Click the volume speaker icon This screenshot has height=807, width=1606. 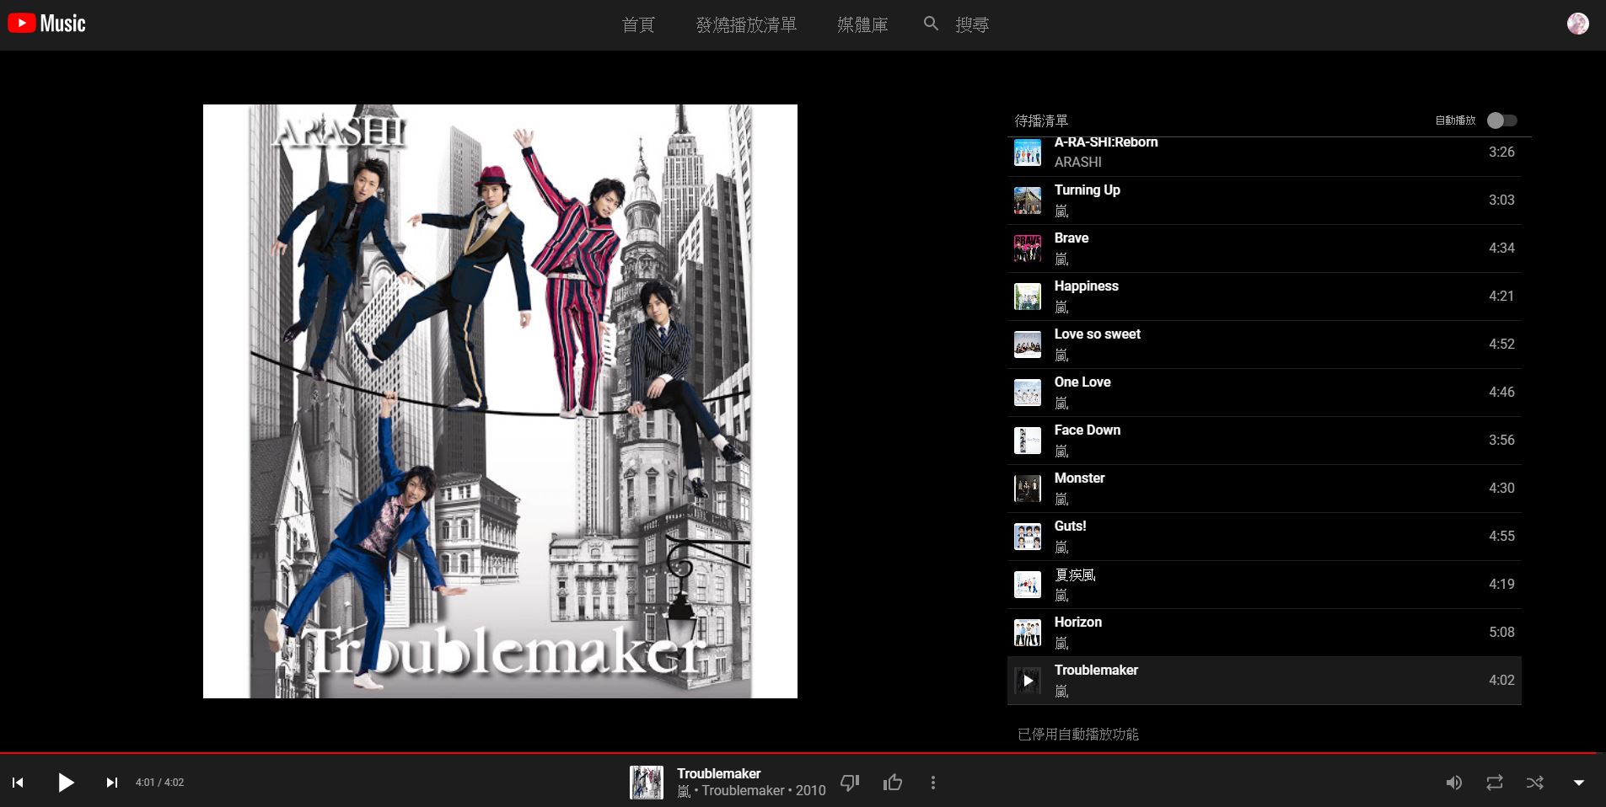click(x=1454, y=783)
